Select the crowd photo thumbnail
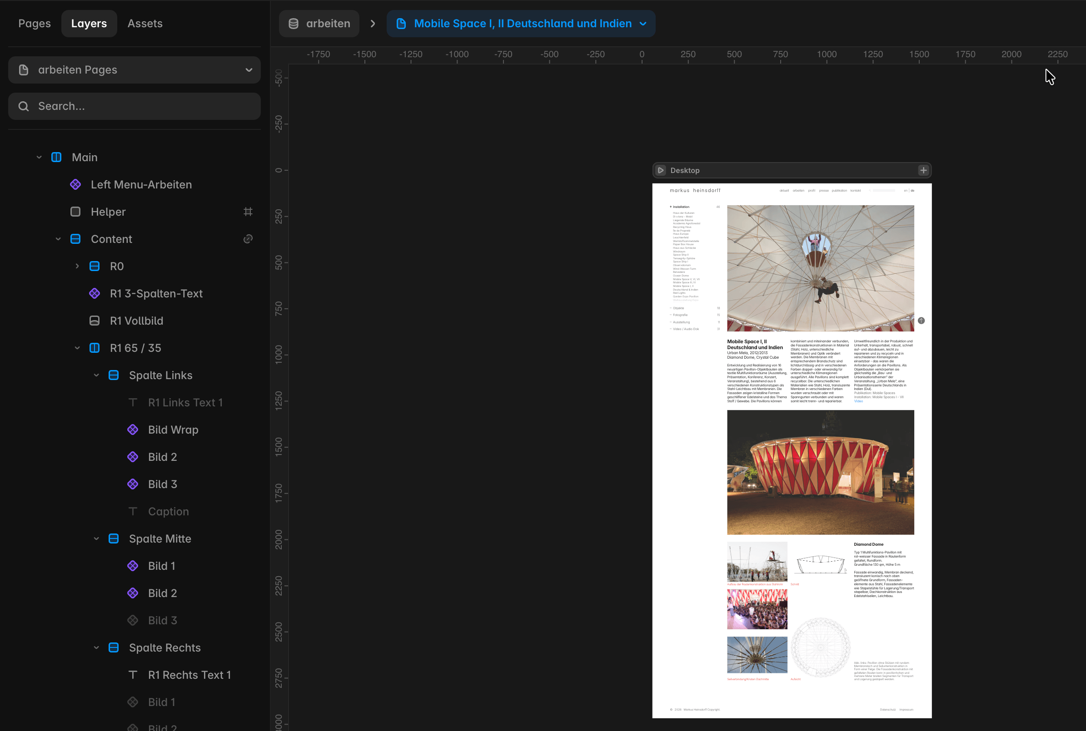 click(757, 609)
